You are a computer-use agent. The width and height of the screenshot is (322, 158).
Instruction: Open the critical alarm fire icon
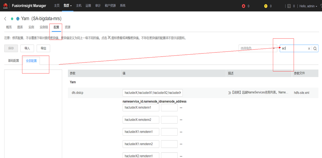coord(243,6)
